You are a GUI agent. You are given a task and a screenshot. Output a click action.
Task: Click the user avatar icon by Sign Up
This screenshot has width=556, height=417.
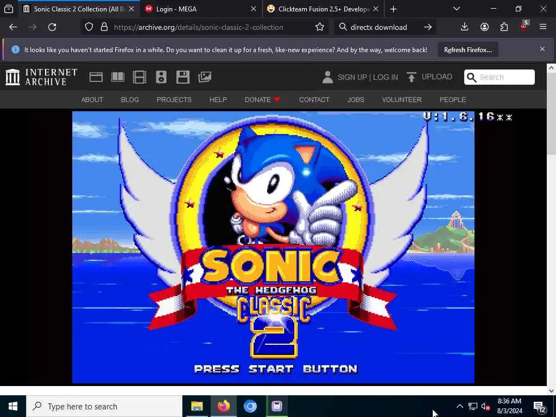tap(327, 77)
